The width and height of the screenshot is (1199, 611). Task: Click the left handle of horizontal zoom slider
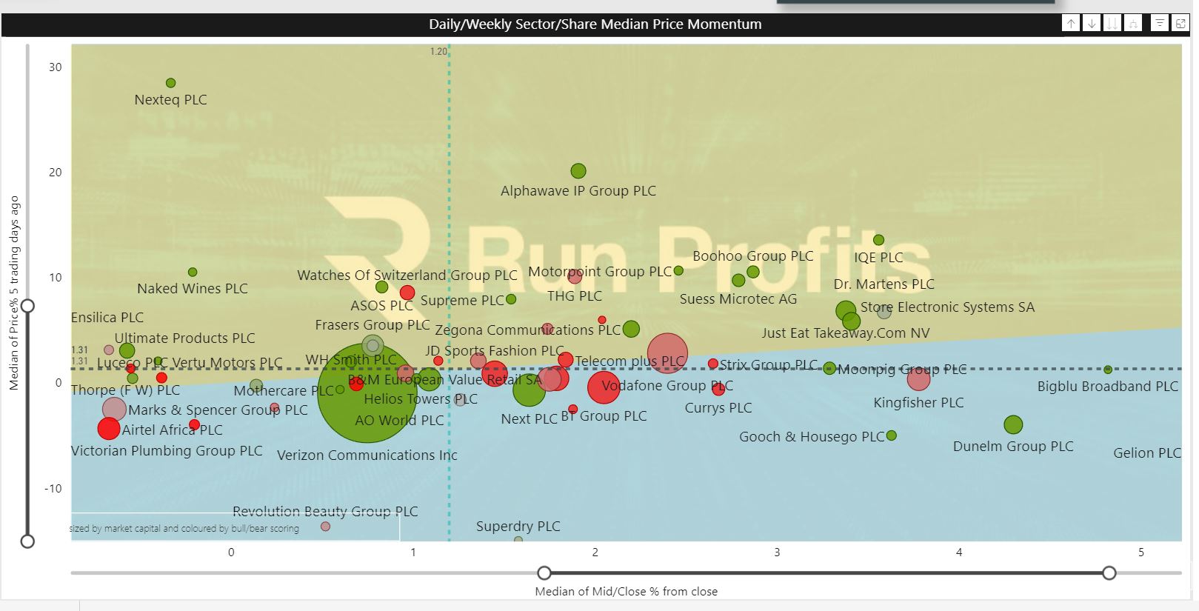point(544,572)
